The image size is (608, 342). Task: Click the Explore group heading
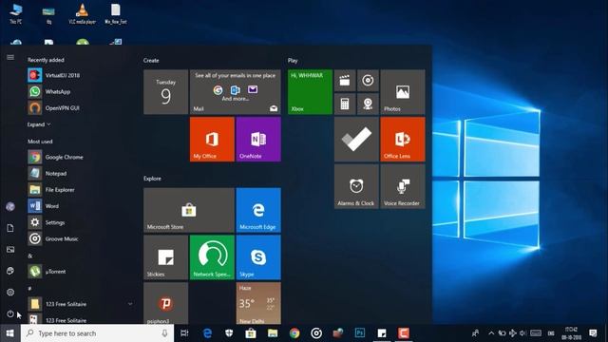pos(152,179)
